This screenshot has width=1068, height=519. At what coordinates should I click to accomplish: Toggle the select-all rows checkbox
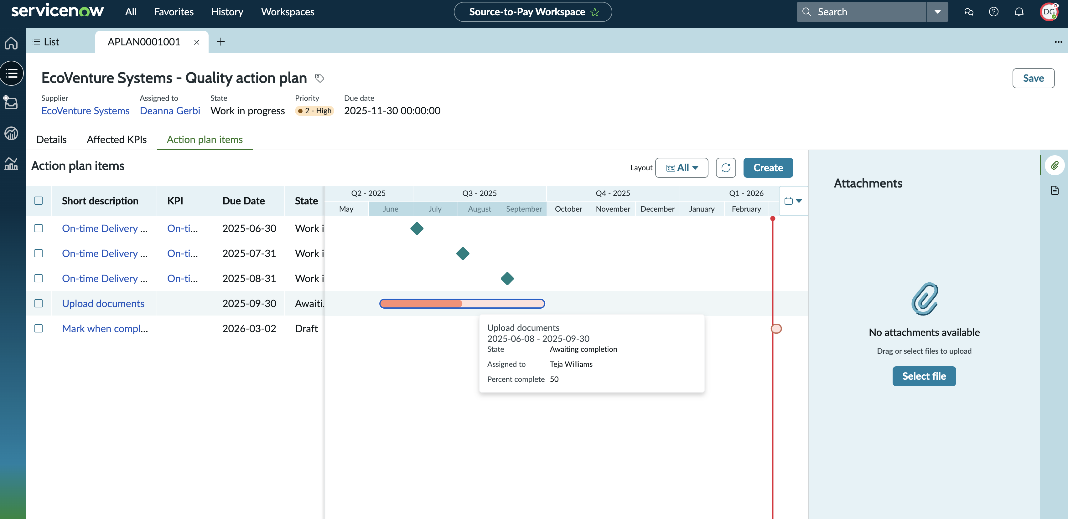(39, 201)
